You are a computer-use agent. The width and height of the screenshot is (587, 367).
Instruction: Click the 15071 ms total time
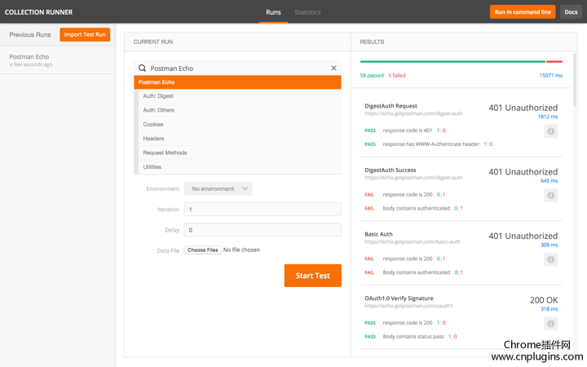click(550, 75)
